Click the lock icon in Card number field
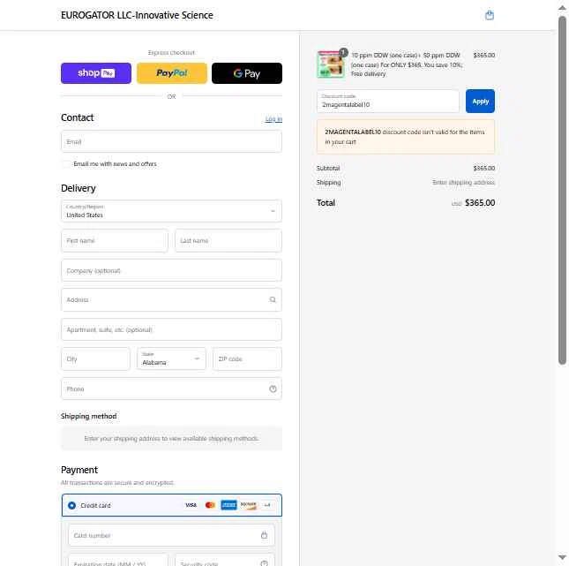This screenshot has height=566, width=569. (264, 535)
